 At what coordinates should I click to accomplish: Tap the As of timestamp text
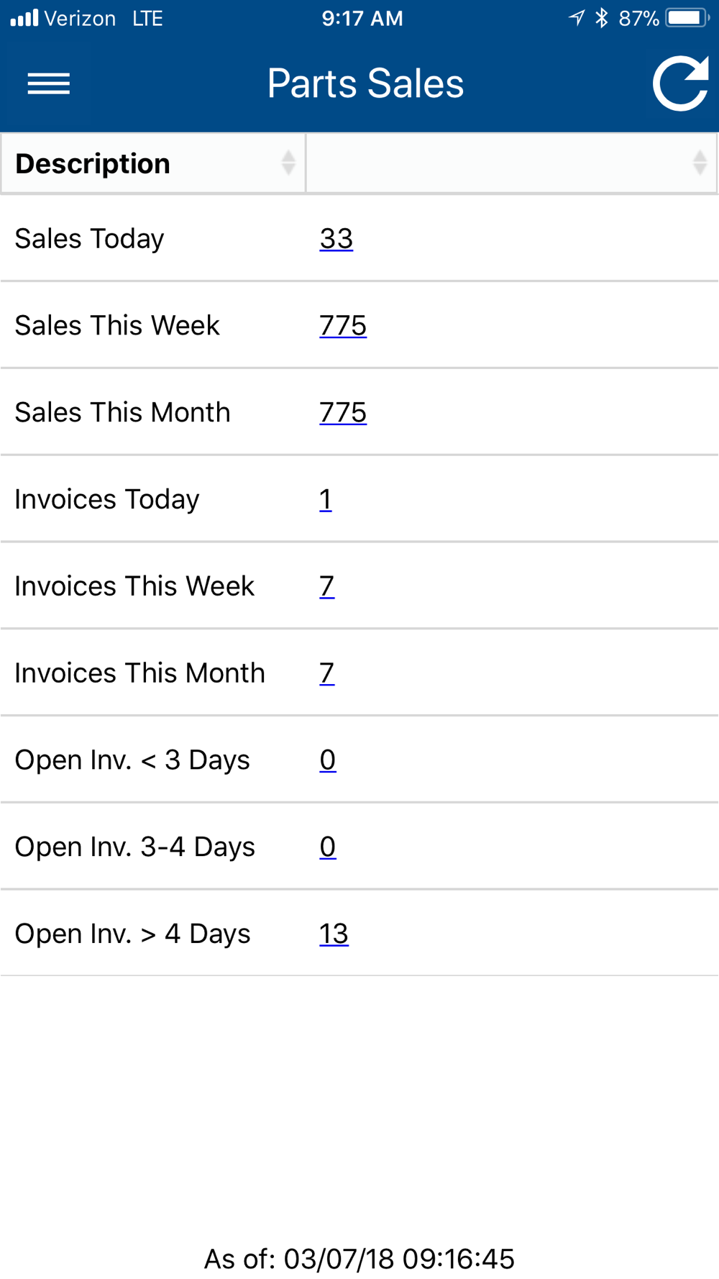click(x=359, y=1259)
